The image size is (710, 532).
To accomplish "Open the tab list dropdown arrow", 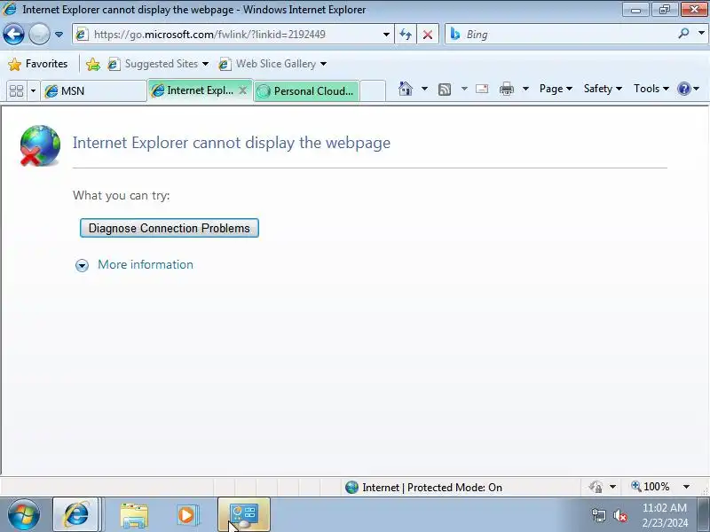I will coord(33,91).
